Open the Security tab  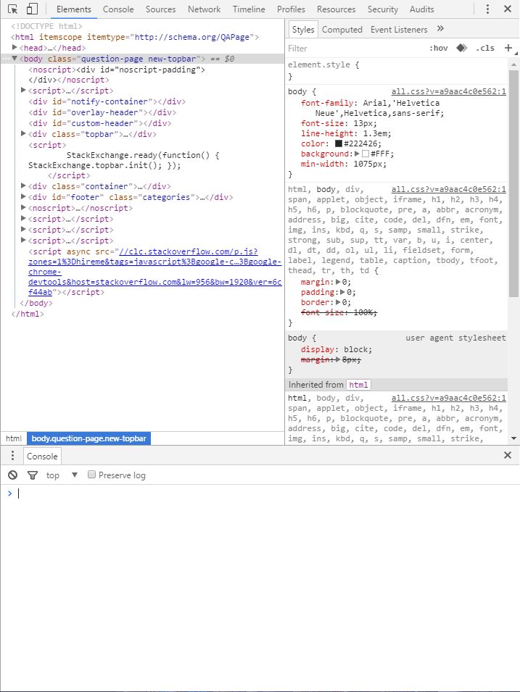[x=383, y=9]
